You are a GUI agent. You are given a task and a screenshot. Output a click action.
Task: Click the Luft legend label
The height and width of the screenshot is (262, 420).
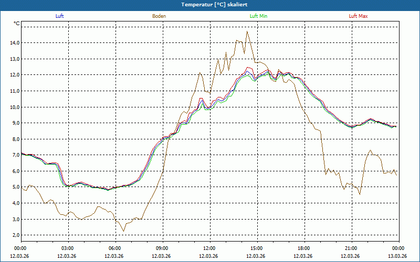[60, 16]
